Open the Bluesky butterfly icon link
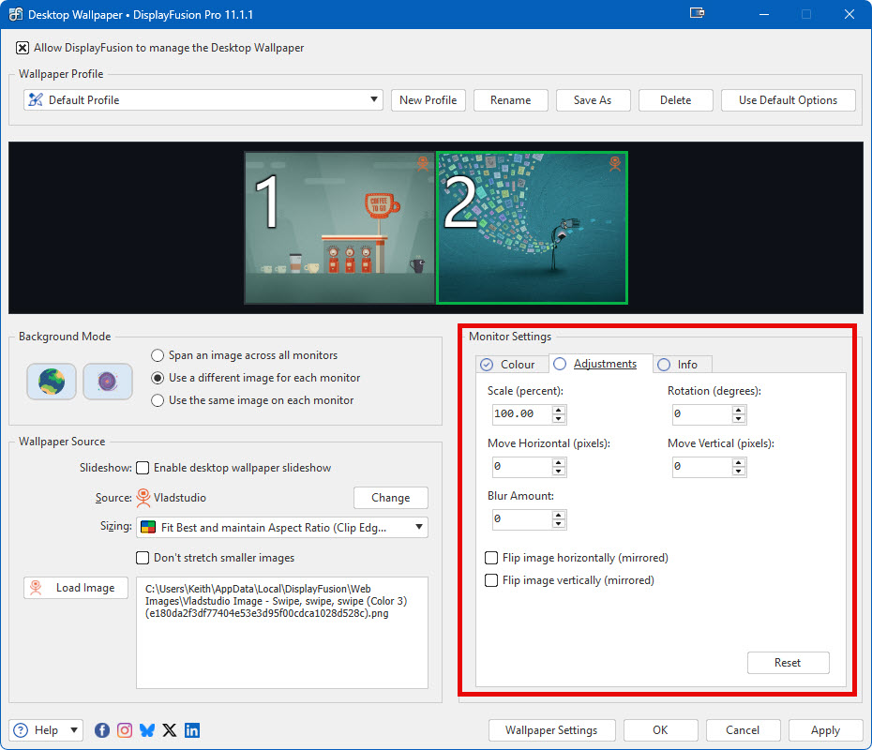This screenshot has height=750, width=872. pyautogui.click(x=147, y=730)
